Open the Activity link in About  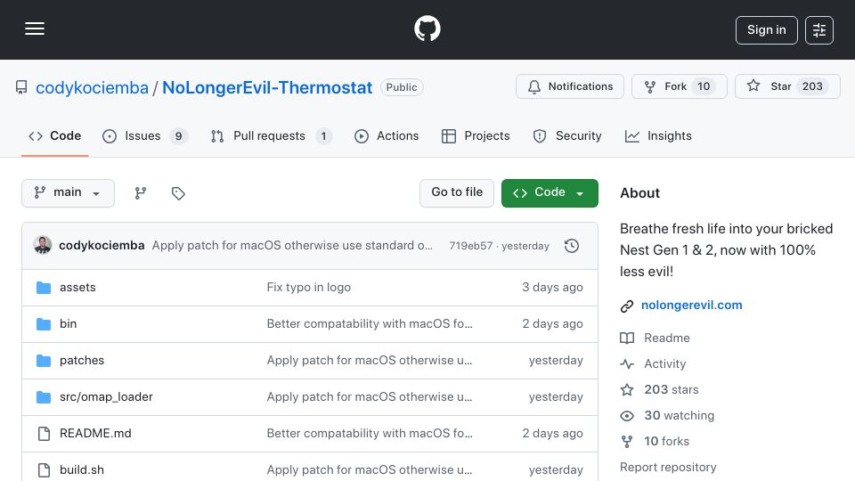pos(664,363)
